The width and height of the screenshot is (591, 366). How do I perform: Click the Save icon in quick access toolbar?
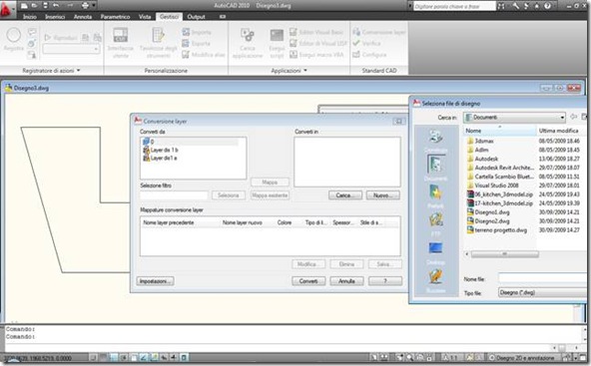point(45,5)
